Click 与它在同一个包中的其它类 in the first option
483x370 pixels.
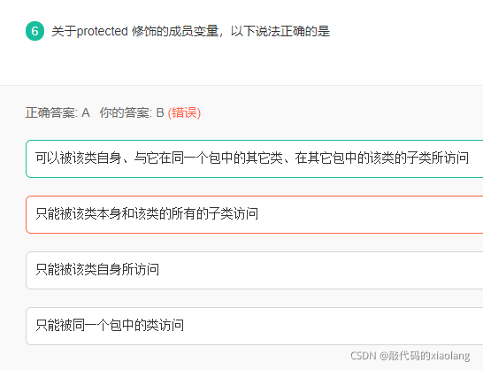[x=209, y=158]
